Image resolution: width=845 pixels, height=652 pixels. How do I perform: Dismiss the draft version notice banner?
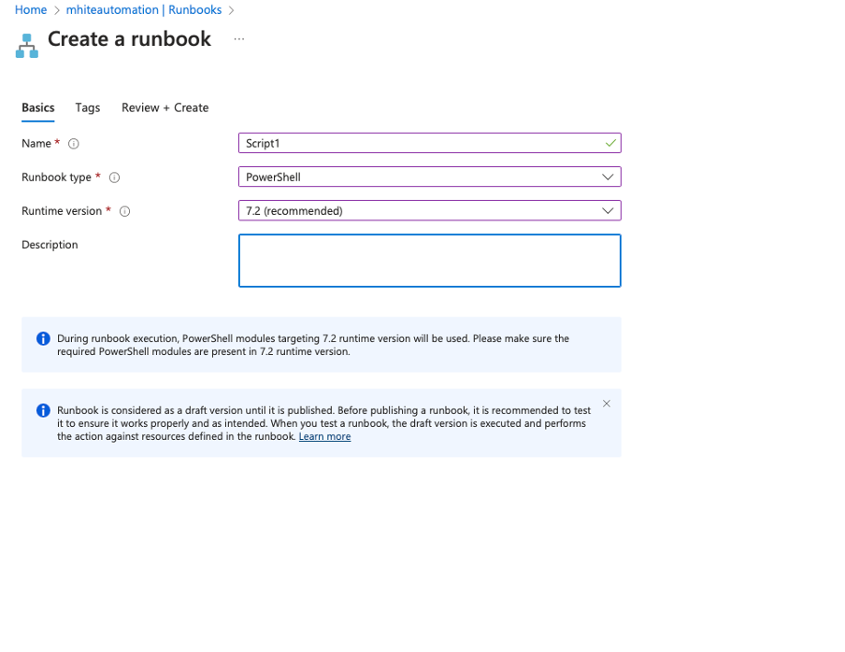coord(607,404)
